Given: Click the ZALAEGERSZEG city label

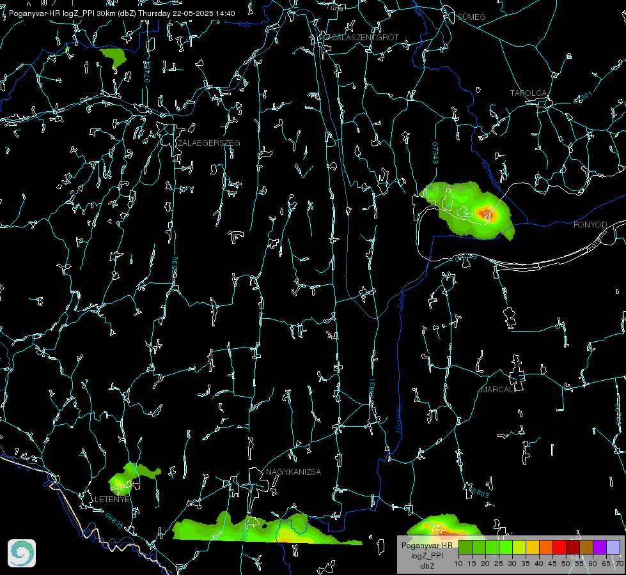Looking at the screenshot, I should (x=209, y=143).
